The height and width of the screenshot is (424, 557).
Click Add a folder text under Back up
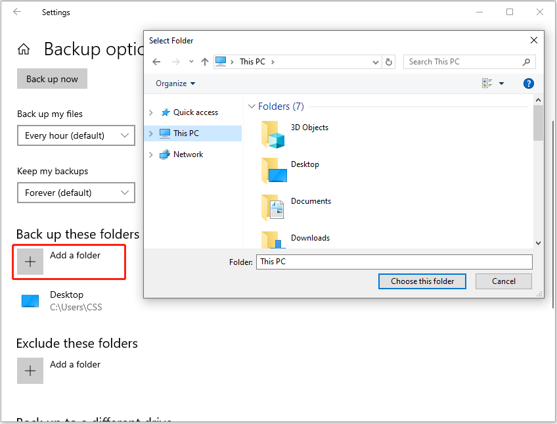[x=75, y=255]
